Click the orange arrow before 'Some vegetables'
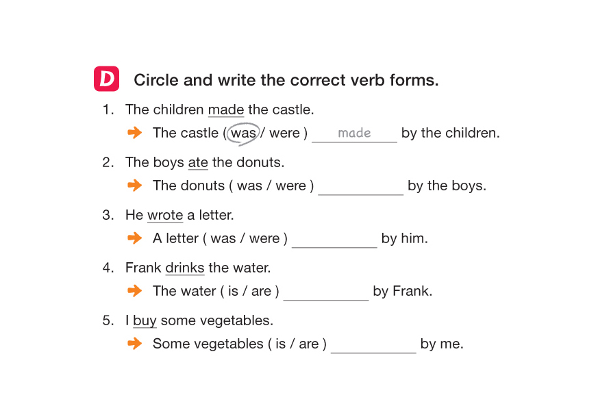The width and height of the screenshot is (598, 419). pyautogui.click(x=135, y=344)
